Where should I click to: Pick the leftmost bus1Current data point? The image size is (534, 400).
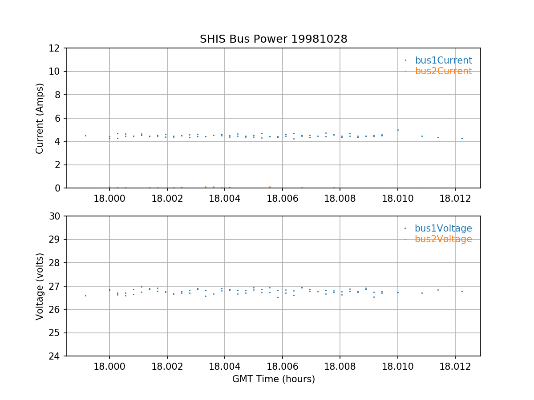pyautogui.click(x=85, y=136)
